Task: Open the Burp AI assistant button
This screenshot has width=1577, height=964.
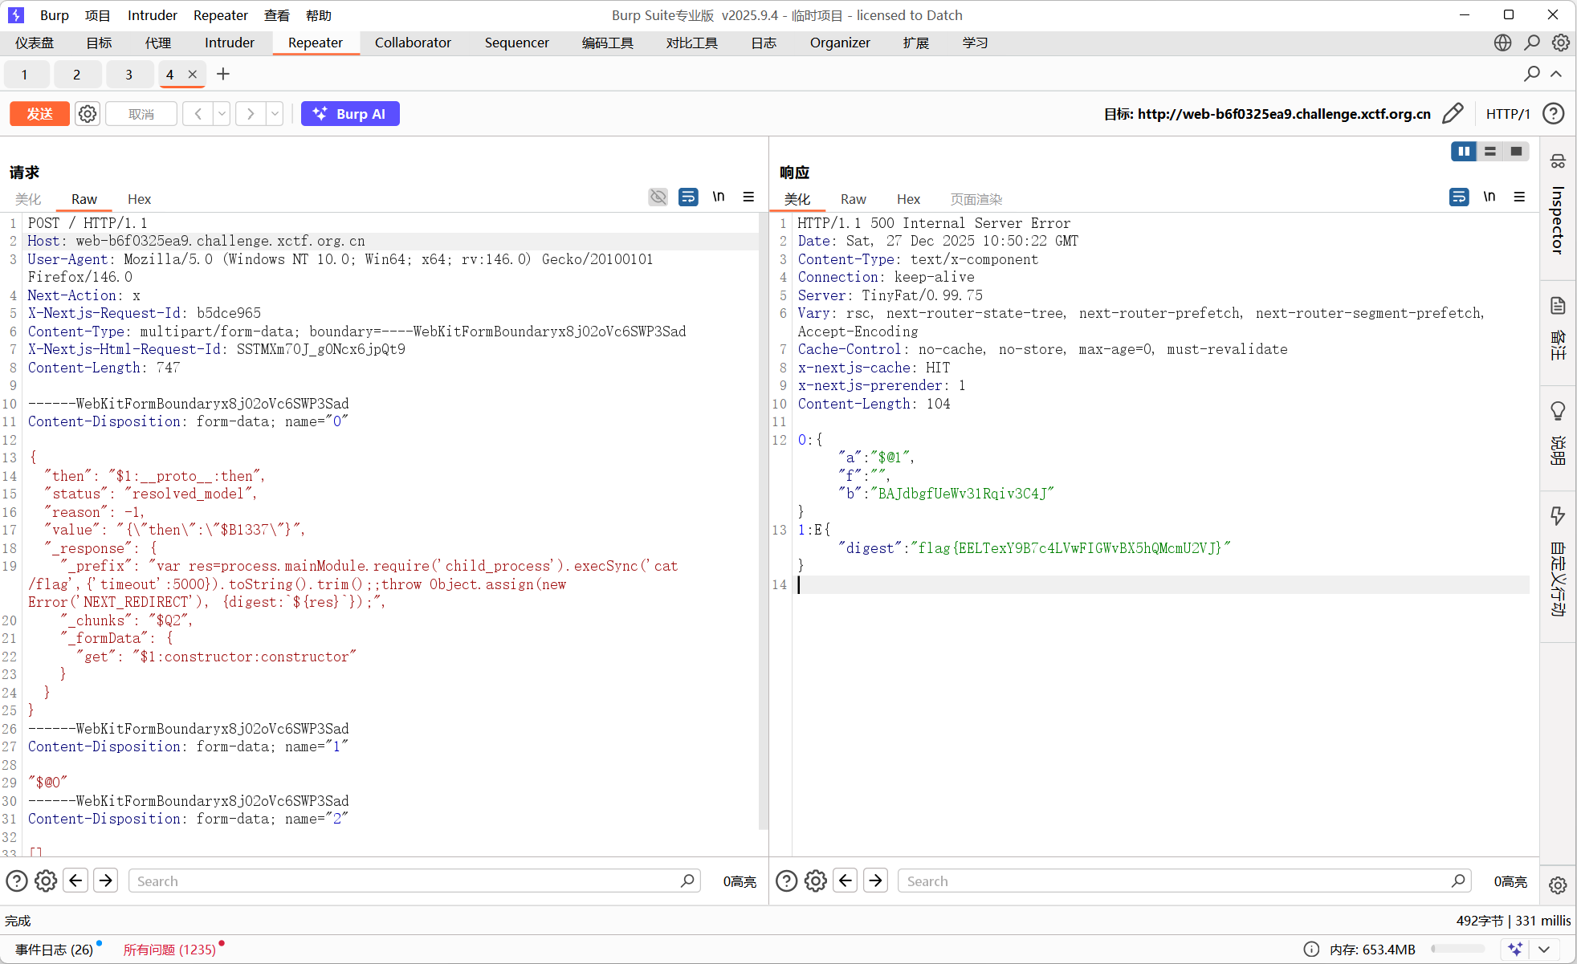Action: pyautogui.click(x=350, y=113)
